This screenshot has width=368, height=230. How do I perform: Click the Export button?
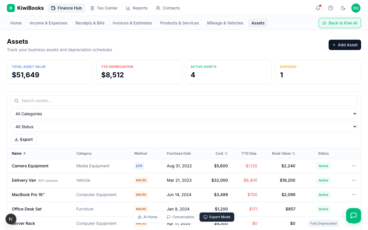coord(24,139)
